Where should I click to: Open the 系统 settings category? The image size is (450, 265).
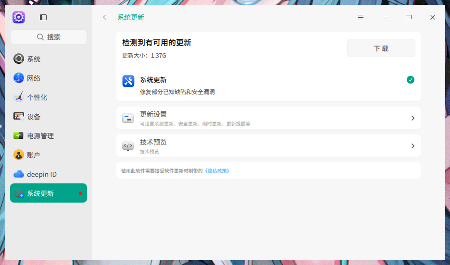click(49, 59)
